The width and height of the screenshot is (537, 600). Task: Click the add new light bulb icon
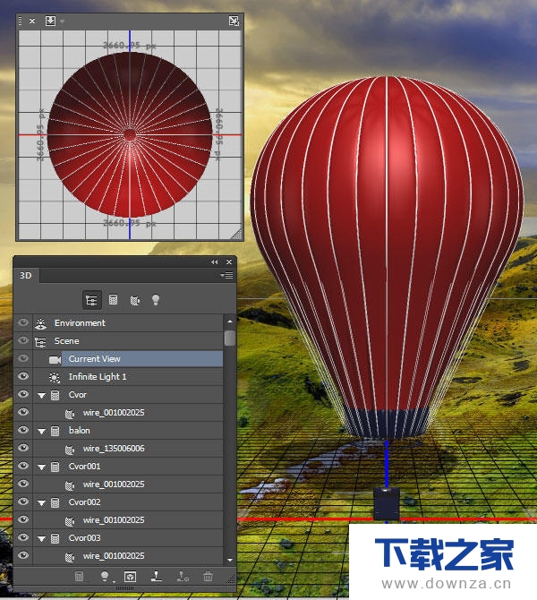[104, 576]
